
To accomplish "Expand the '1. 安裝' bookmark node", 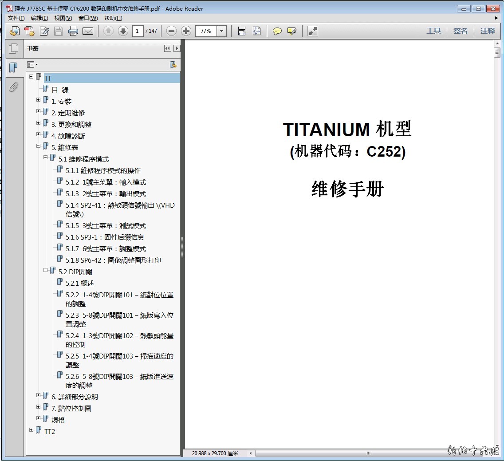I will tap(39, 100).
